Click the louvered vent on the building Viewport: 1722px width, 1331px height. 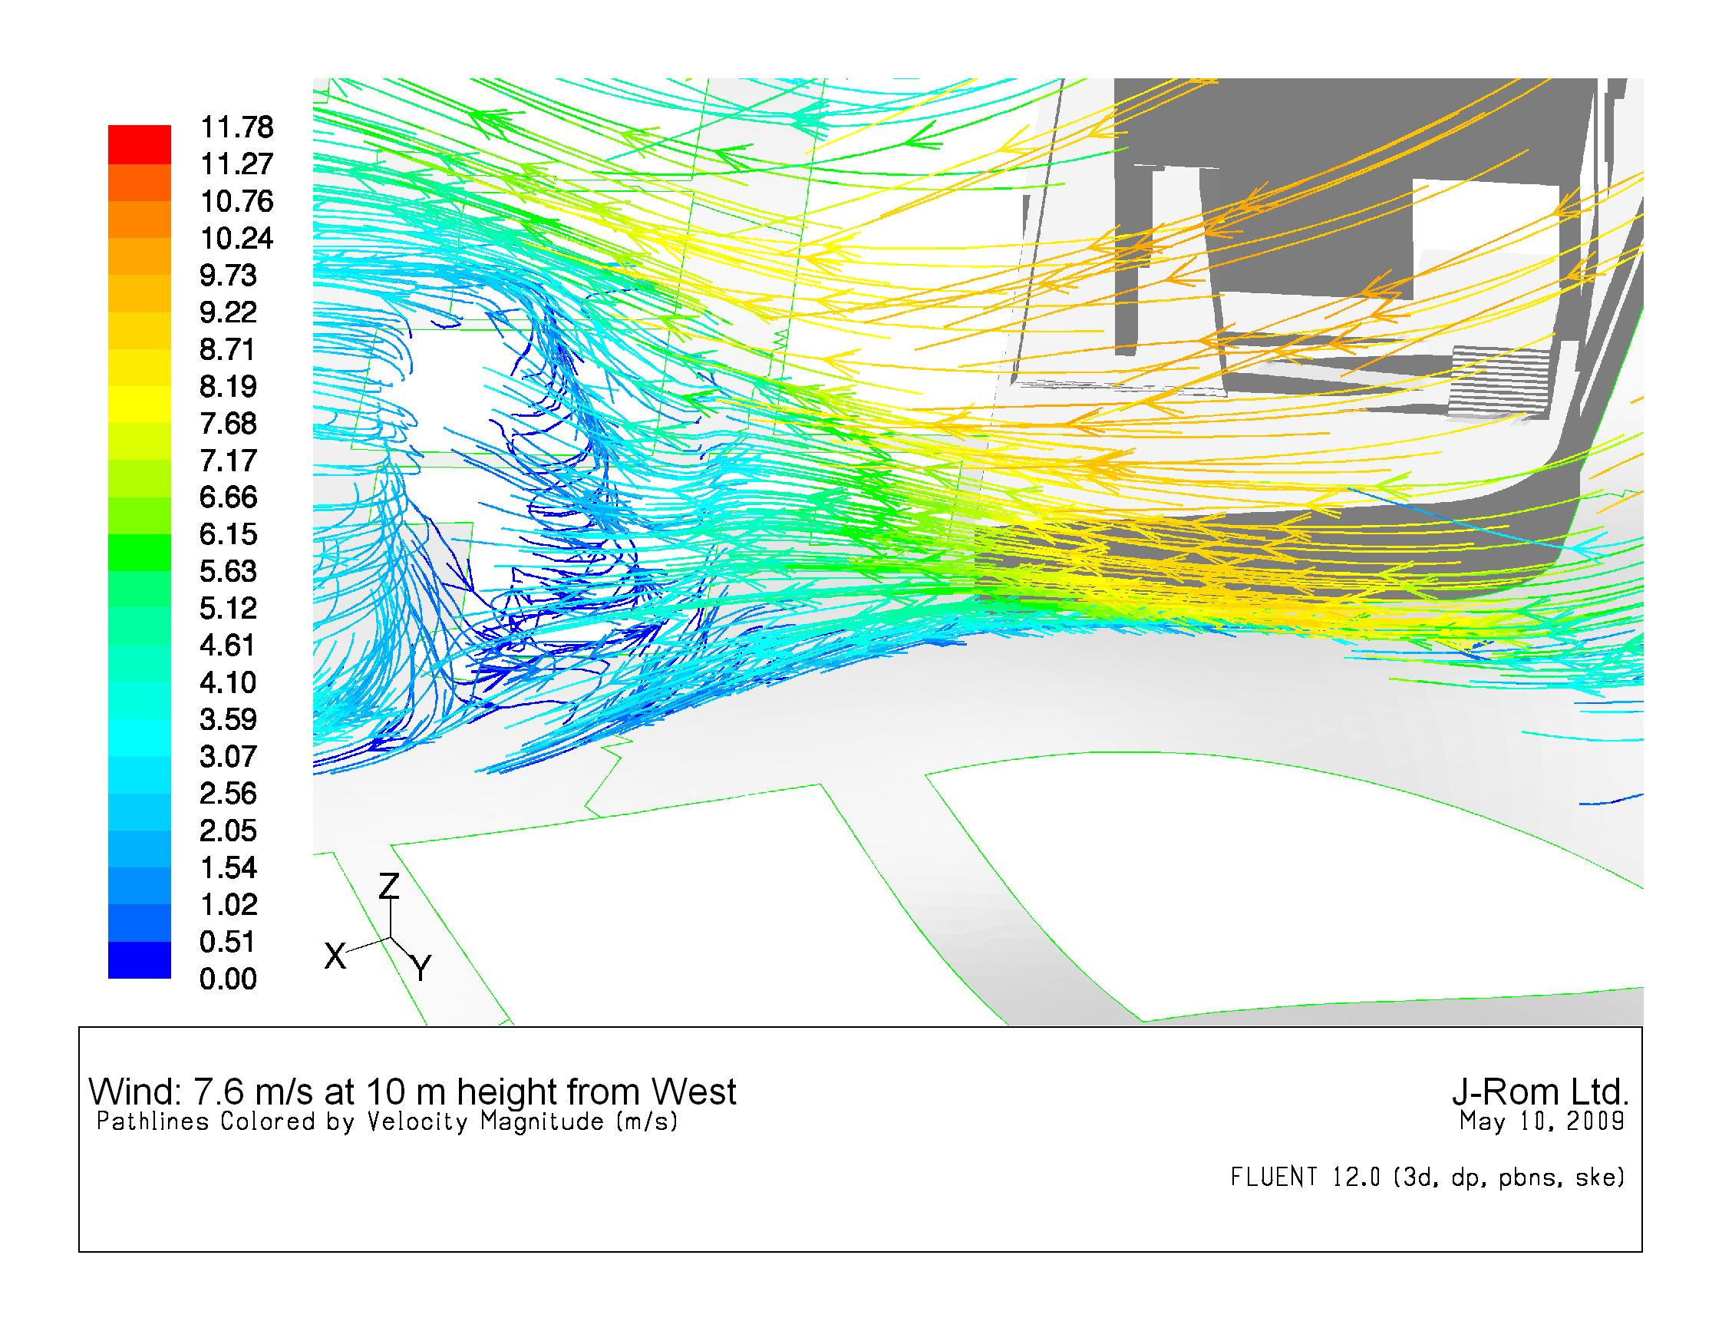tap(1499, 381)
